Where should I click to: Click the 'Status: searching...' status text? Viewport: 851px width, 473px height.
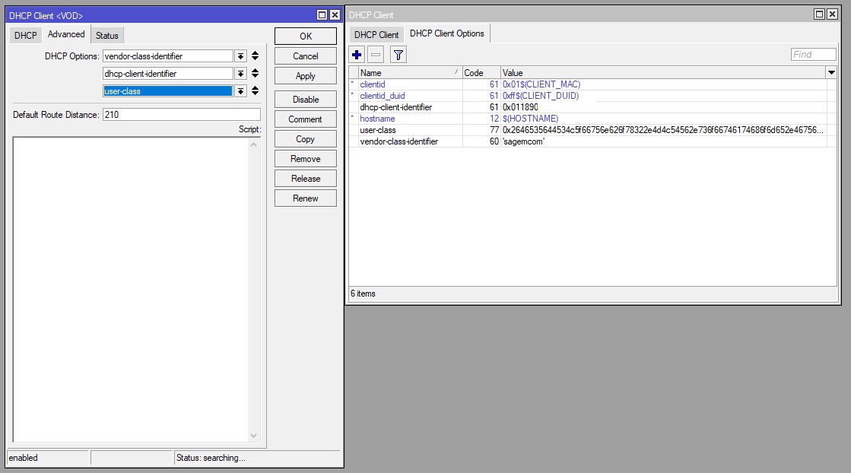tap(211, 458)
